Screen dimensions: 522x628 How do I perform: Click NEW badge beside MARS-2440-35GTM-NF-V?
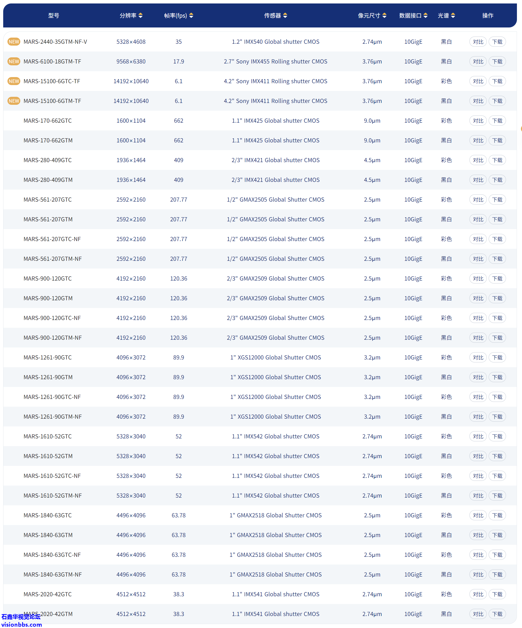point(14,42)
